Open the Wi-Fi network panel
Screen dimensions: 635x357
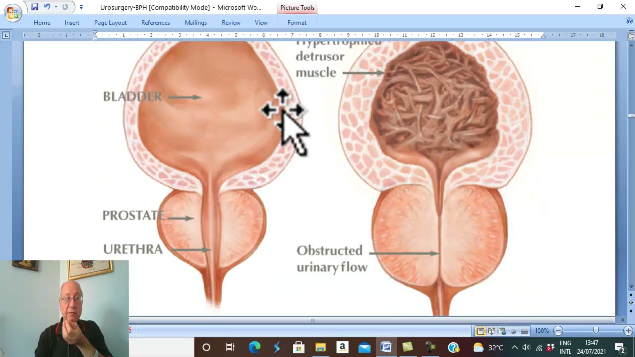(x=539, y=347)
